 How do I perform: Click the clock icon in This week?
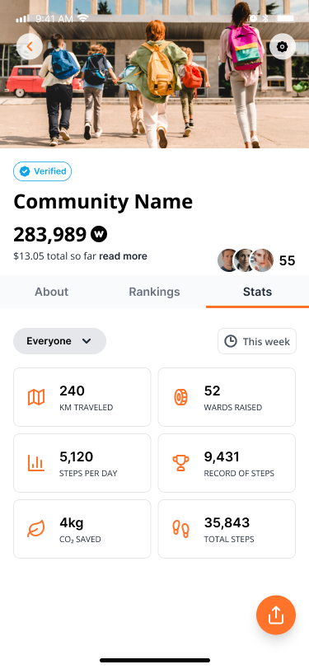coord(231,341)
